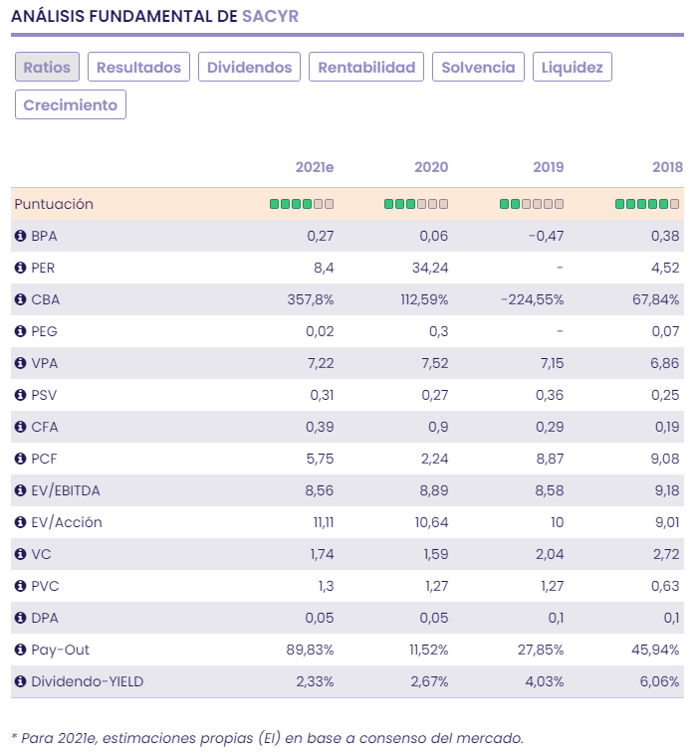Screen dimensions: 696x753
Task: Open the Dividendo-YIELD info icon
Action: click(x=20, y=681)
